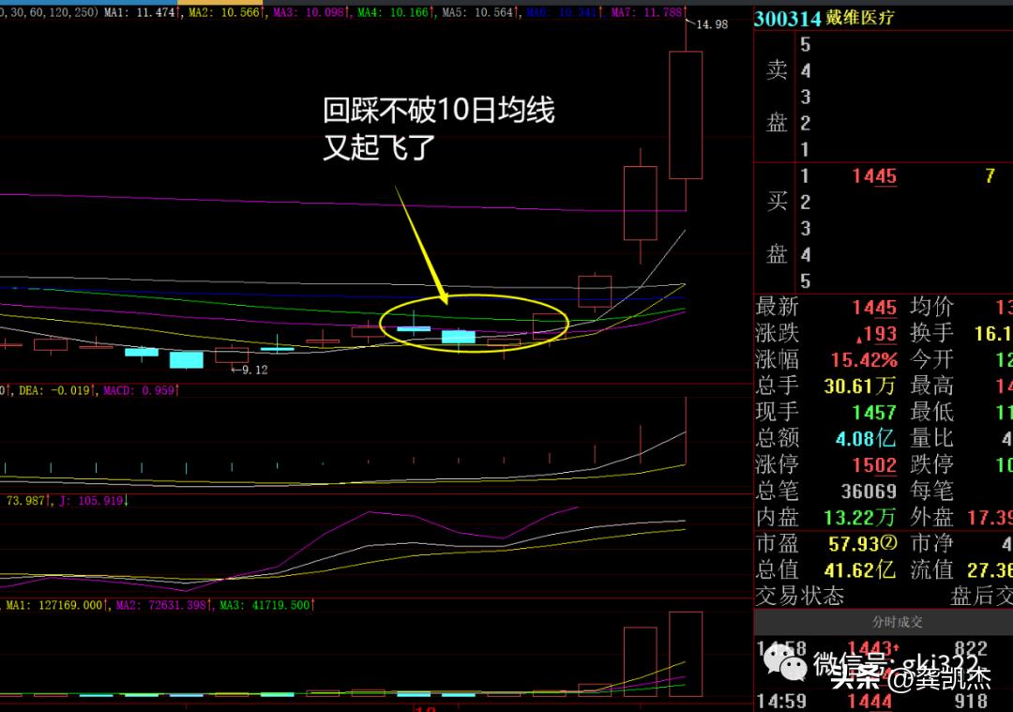The image size is (1013, 712).
Task: Click the 14:59 trade row price 1444
Action: [869, 701]
